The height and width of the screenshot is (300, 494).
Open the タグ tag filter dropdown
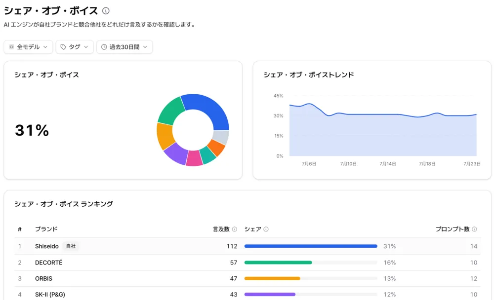[x=75, y=47]
